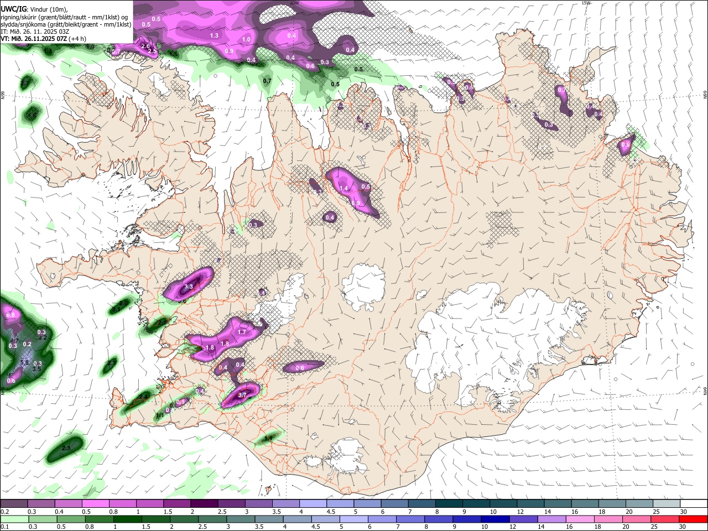Click the "15W" longitude label

click(x=586, y=3)
